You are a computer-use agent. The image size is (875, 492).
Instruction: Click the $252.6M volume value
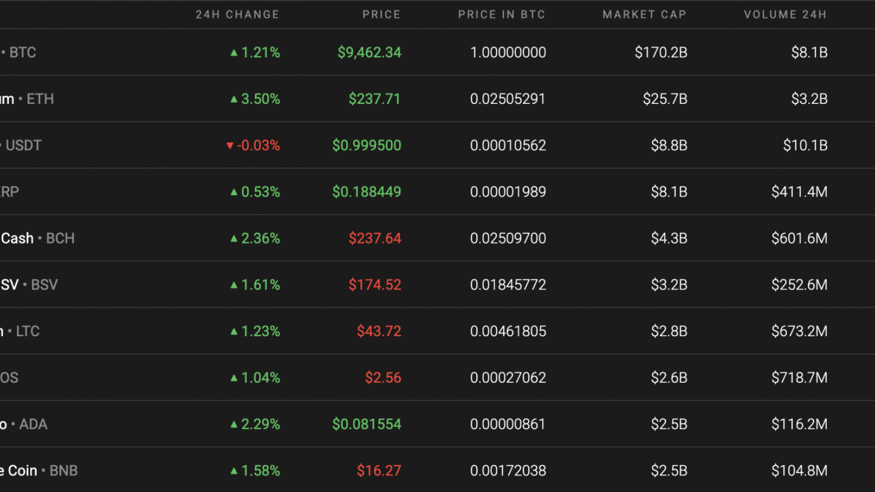[x=799, y=285]
